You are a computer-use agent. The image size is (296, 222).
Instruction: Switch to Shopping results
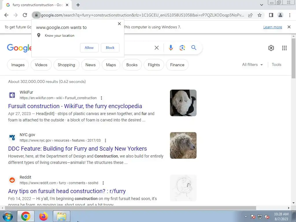click(66, 65)
